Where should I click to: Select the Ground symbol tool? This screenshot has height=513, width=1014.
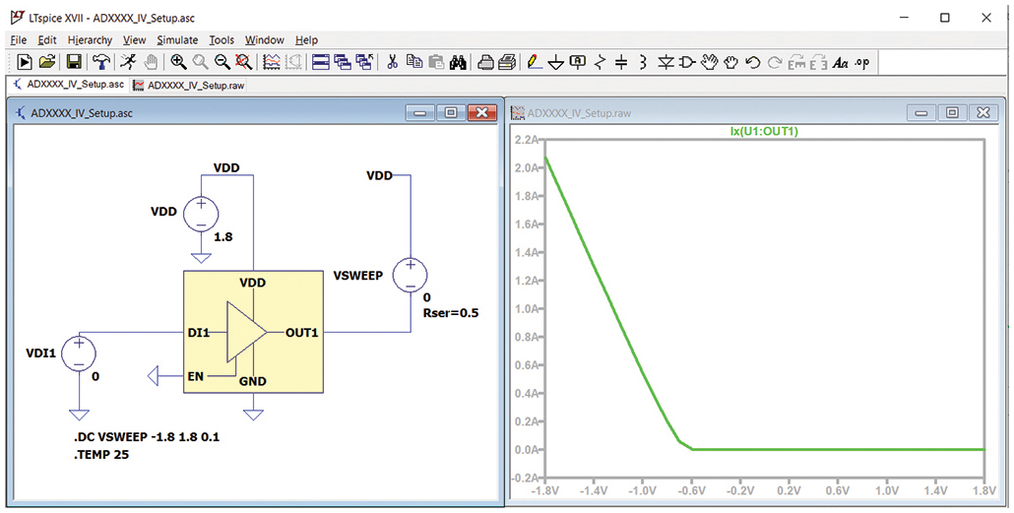[556, 63]
